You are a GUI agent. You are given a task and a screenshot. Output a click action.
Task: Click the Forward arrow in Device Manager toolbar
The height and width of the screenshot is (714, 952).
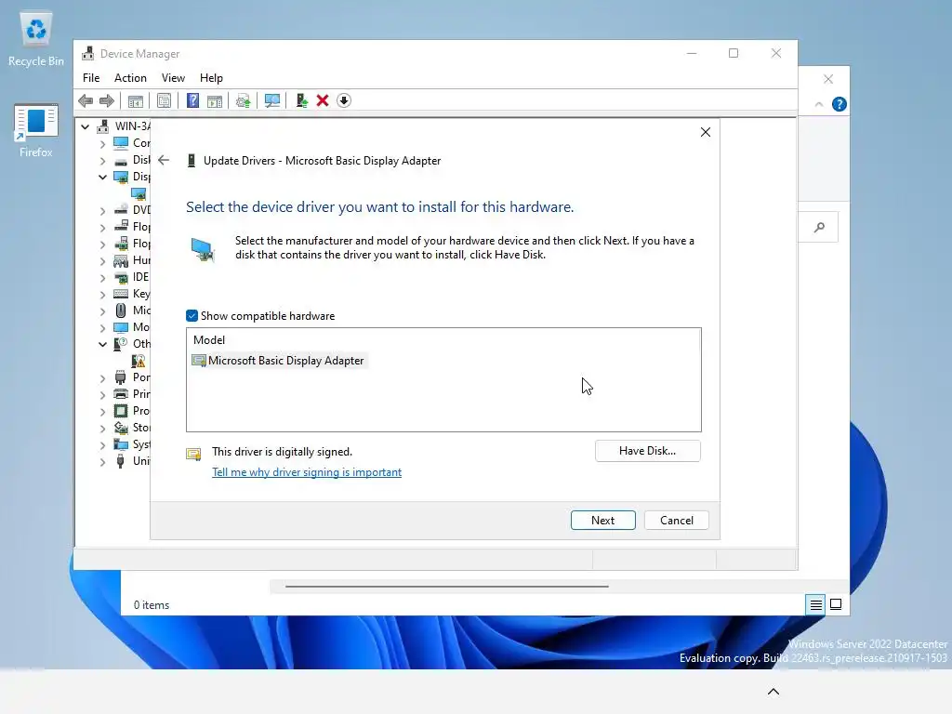pyautogui.click(x=106, y=100)
